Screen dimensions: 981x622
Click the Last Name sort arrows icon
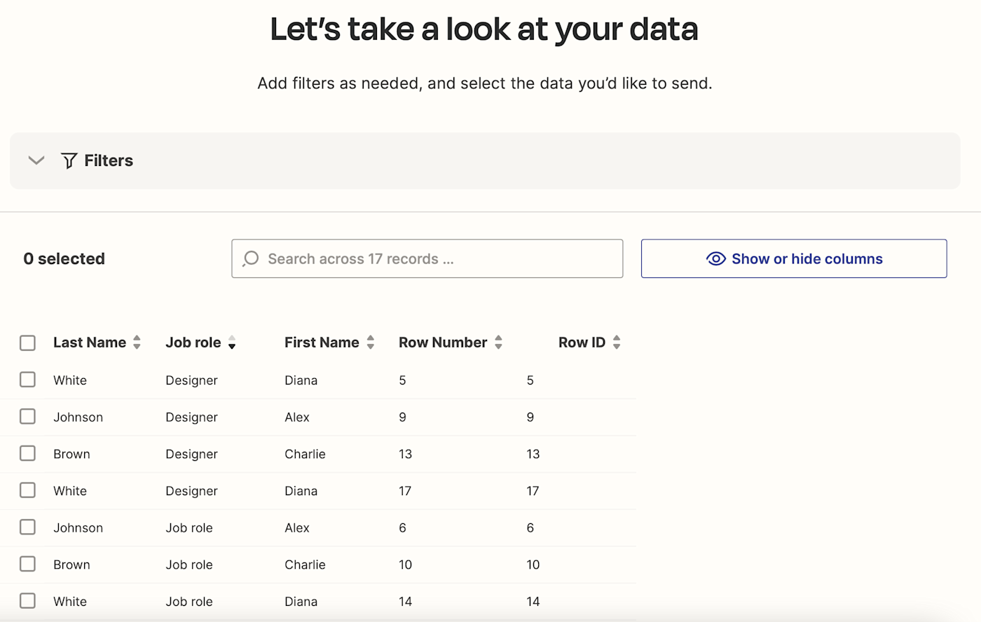137,343
